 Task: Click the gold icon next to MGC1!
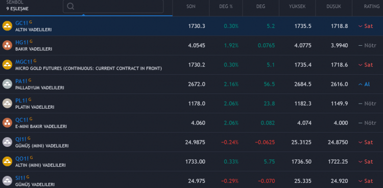coord(7,65)
